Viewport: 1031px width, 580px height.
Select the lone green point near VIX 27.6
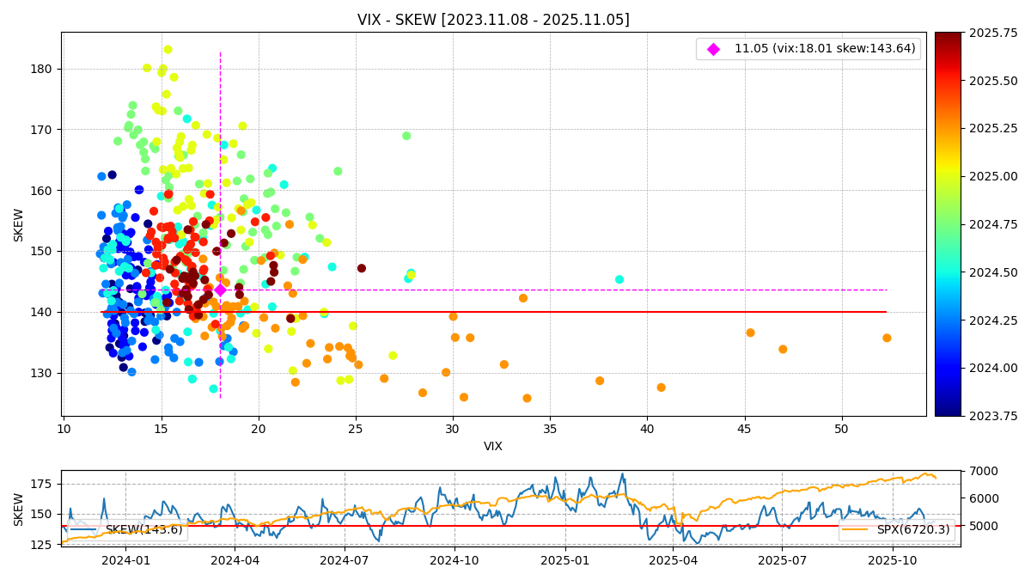coord(406,136)
